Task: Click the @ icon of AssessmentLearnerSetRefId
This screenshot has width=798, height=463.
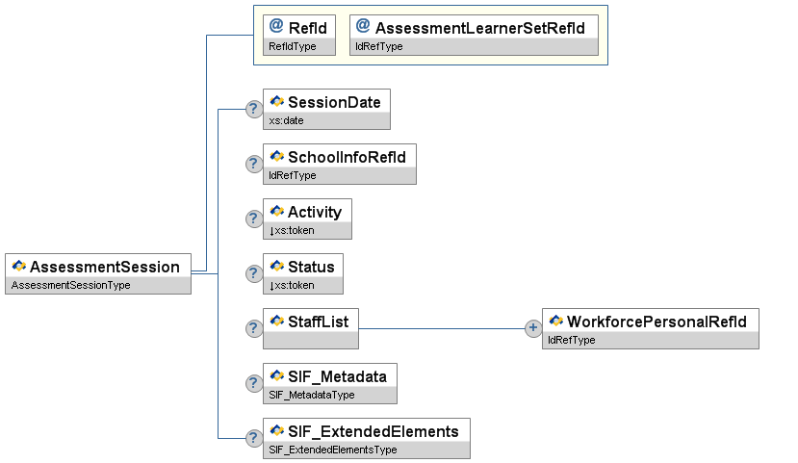Action: pos(363,28)
